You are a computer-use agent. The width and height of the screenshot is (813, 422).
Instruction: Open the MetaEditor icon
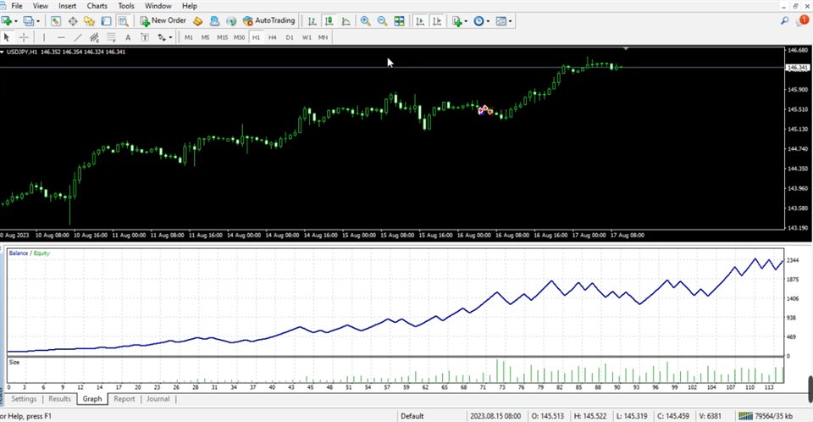point(197,21)
